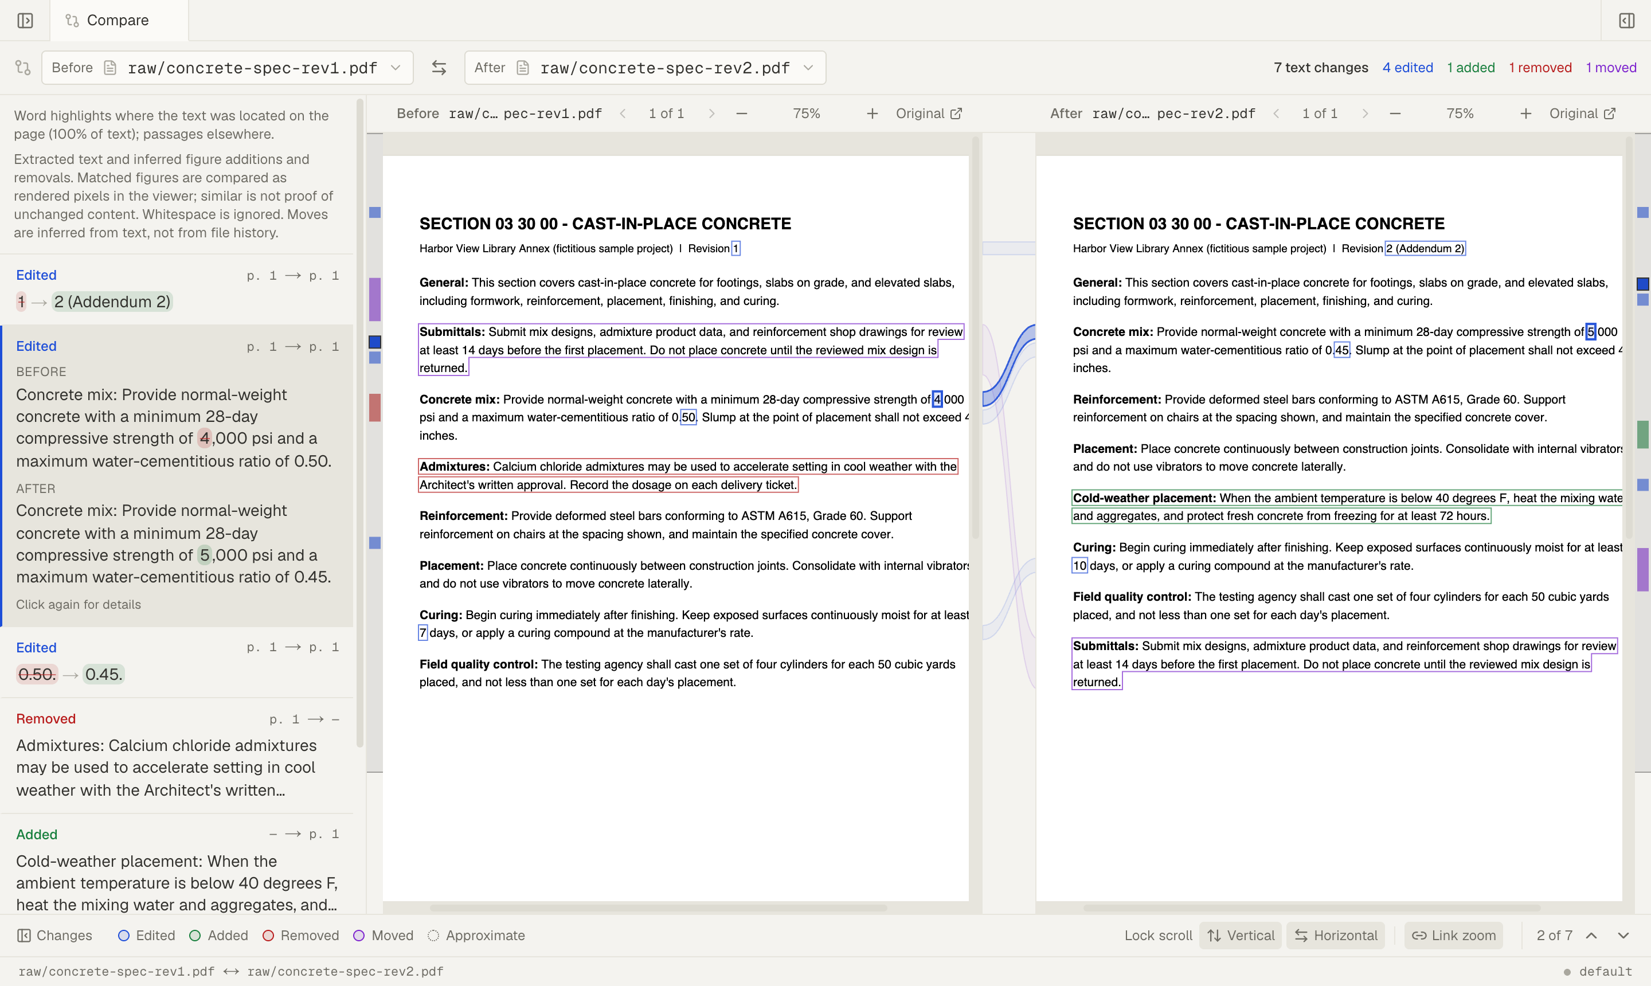Toggle Vertical lock scroll

click(x=1240, y=936)
